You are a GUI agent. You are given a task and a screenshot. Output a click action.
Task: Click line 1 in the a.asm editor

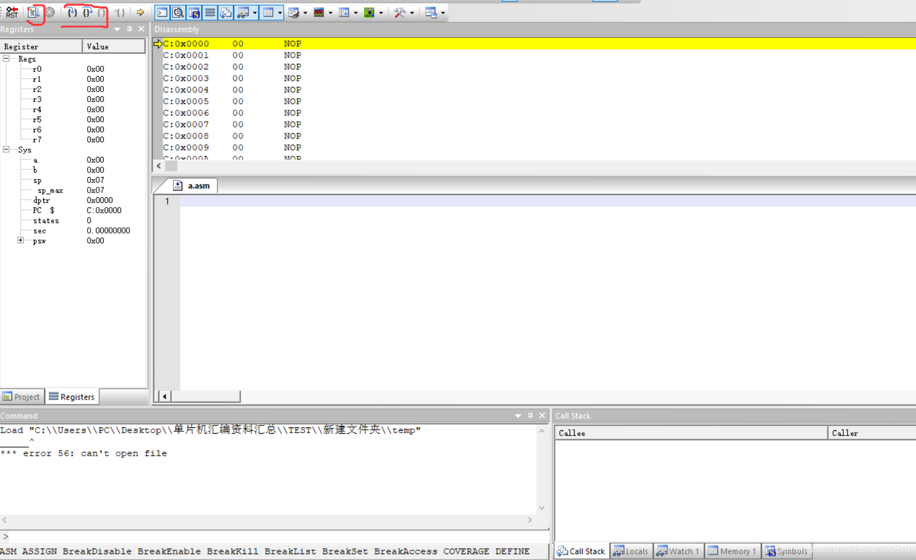point(547,201)
